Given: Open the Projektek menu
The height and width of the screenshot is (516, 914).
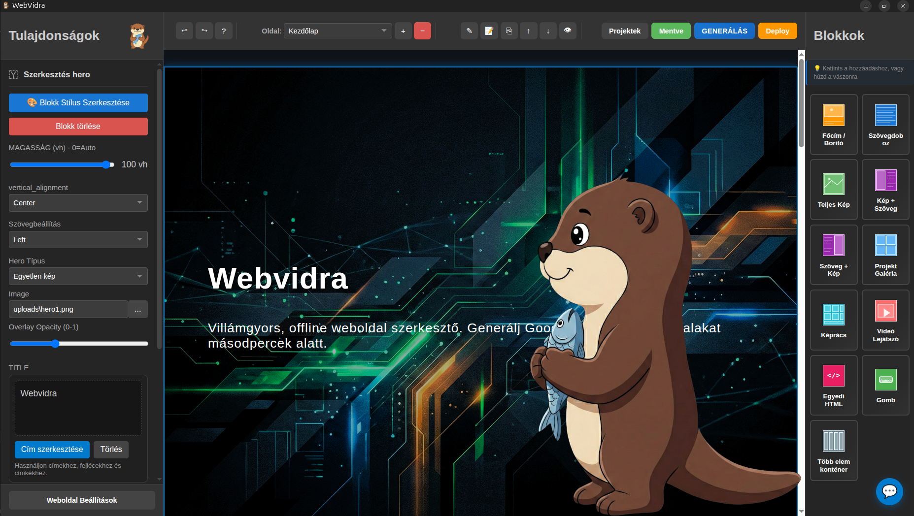Looking at the screenshot, I should coord(624,31).
